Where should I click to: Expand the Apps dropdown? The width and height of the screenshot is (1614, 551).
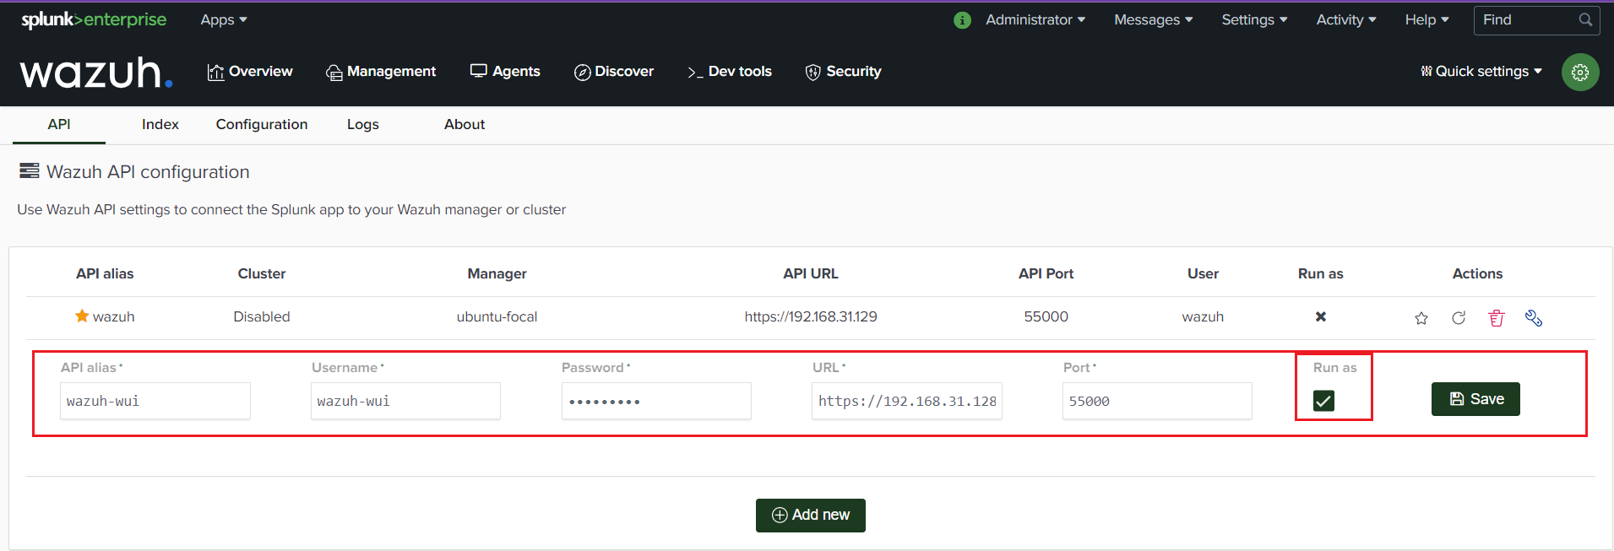(x=224, y=19)
